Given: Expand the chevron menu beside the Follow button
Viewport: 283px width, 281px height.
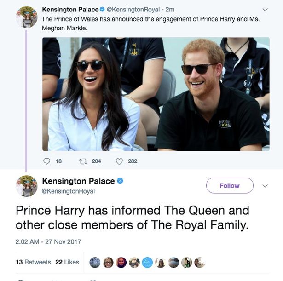Looking at the screenshot, I should coord(265,186).
